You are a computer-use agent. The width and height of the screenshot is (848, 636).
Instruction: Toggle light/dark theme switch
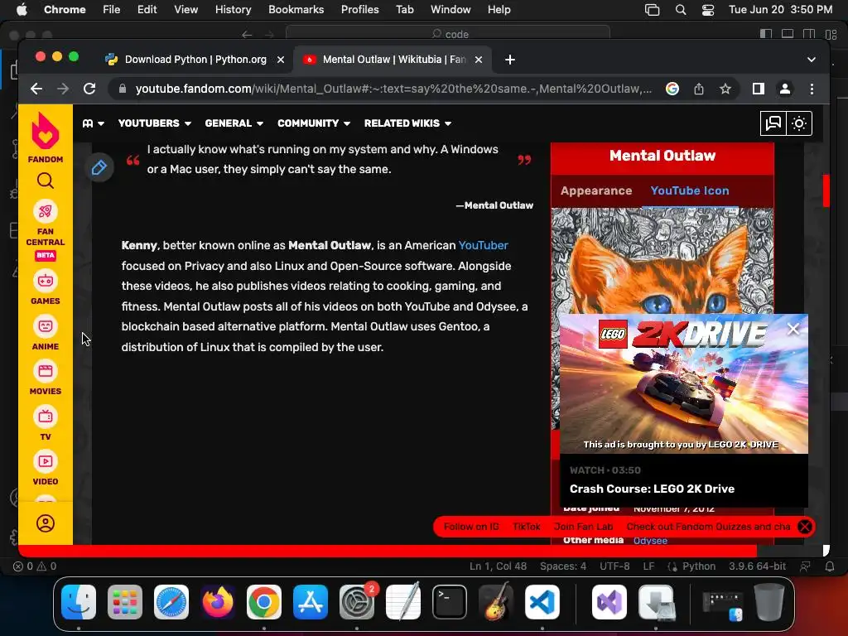point(799,123)
